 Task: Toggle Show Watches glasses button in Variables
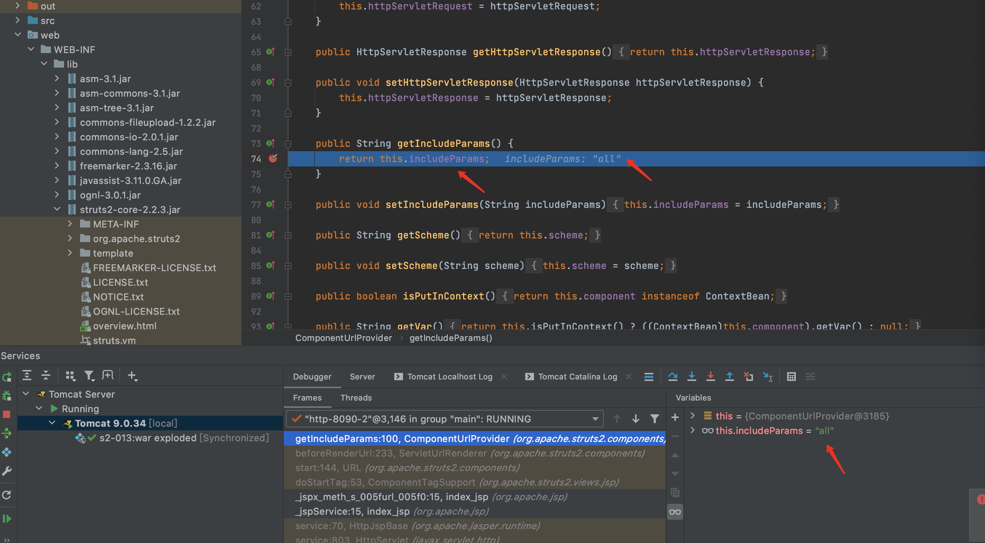pyautogui.click(x=675, y=512)
